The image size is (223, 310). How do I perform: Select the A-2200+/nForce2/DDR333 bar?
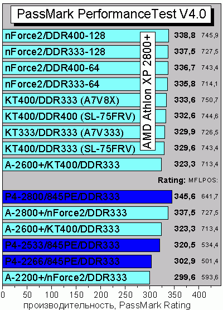pos(76,278)
